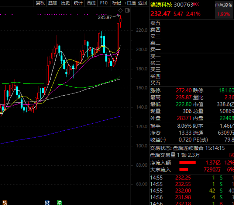
Task: Click the 外盘 value 28371
Action: click(184, 118)
